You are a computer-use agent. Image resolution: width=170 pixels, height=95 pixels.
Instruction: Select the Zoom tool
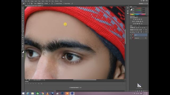point(23,48)
